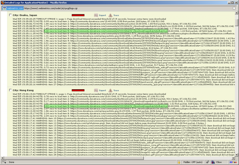Open the Trace link for Hong Kong

point(116,90)
